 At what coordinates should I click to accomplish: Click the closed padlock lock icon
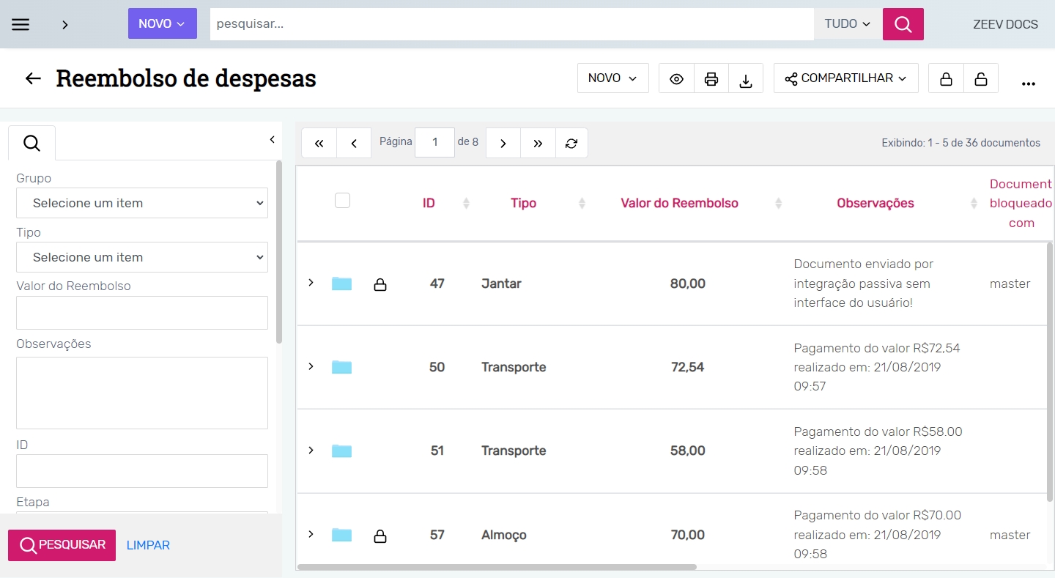[x=946, y=78]
